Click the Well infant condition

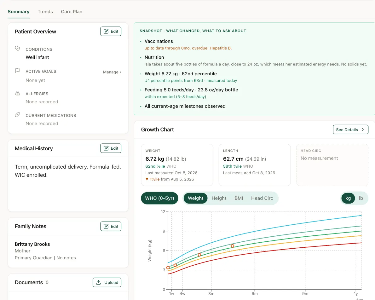[x=37, y=57]
